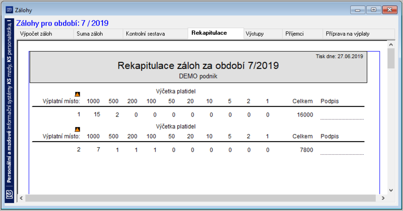Click the first Podpis column header
403x211 pixels.
(329, 101)
